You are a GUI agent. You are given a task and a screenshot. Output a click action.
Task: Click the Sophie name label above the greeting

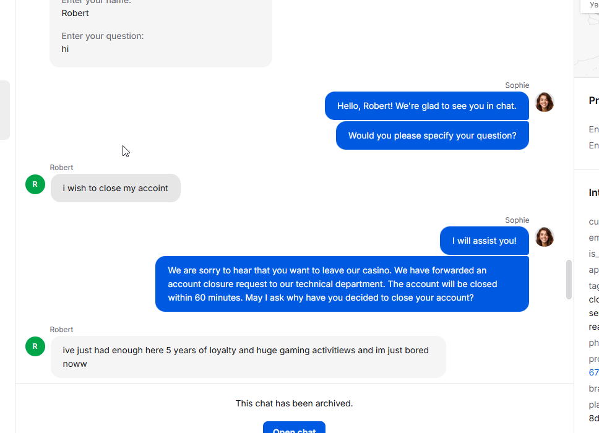tap(517, 85)
